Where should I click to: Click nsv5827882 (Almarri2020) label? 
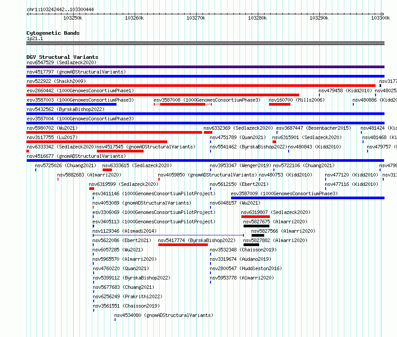275,240
